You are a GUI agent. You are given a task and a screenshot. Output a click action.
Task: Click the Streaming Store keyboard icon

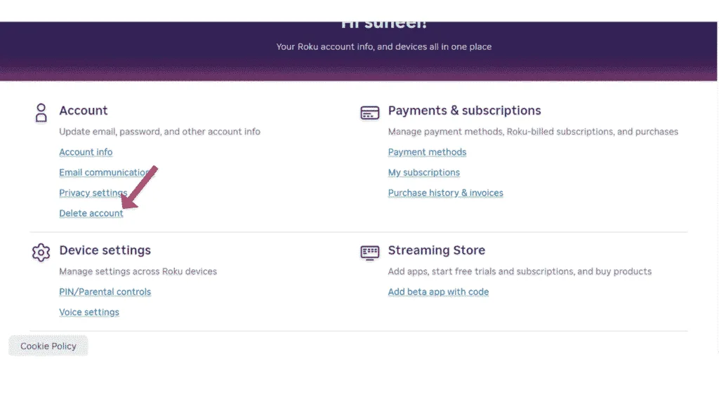coord(369,252)
